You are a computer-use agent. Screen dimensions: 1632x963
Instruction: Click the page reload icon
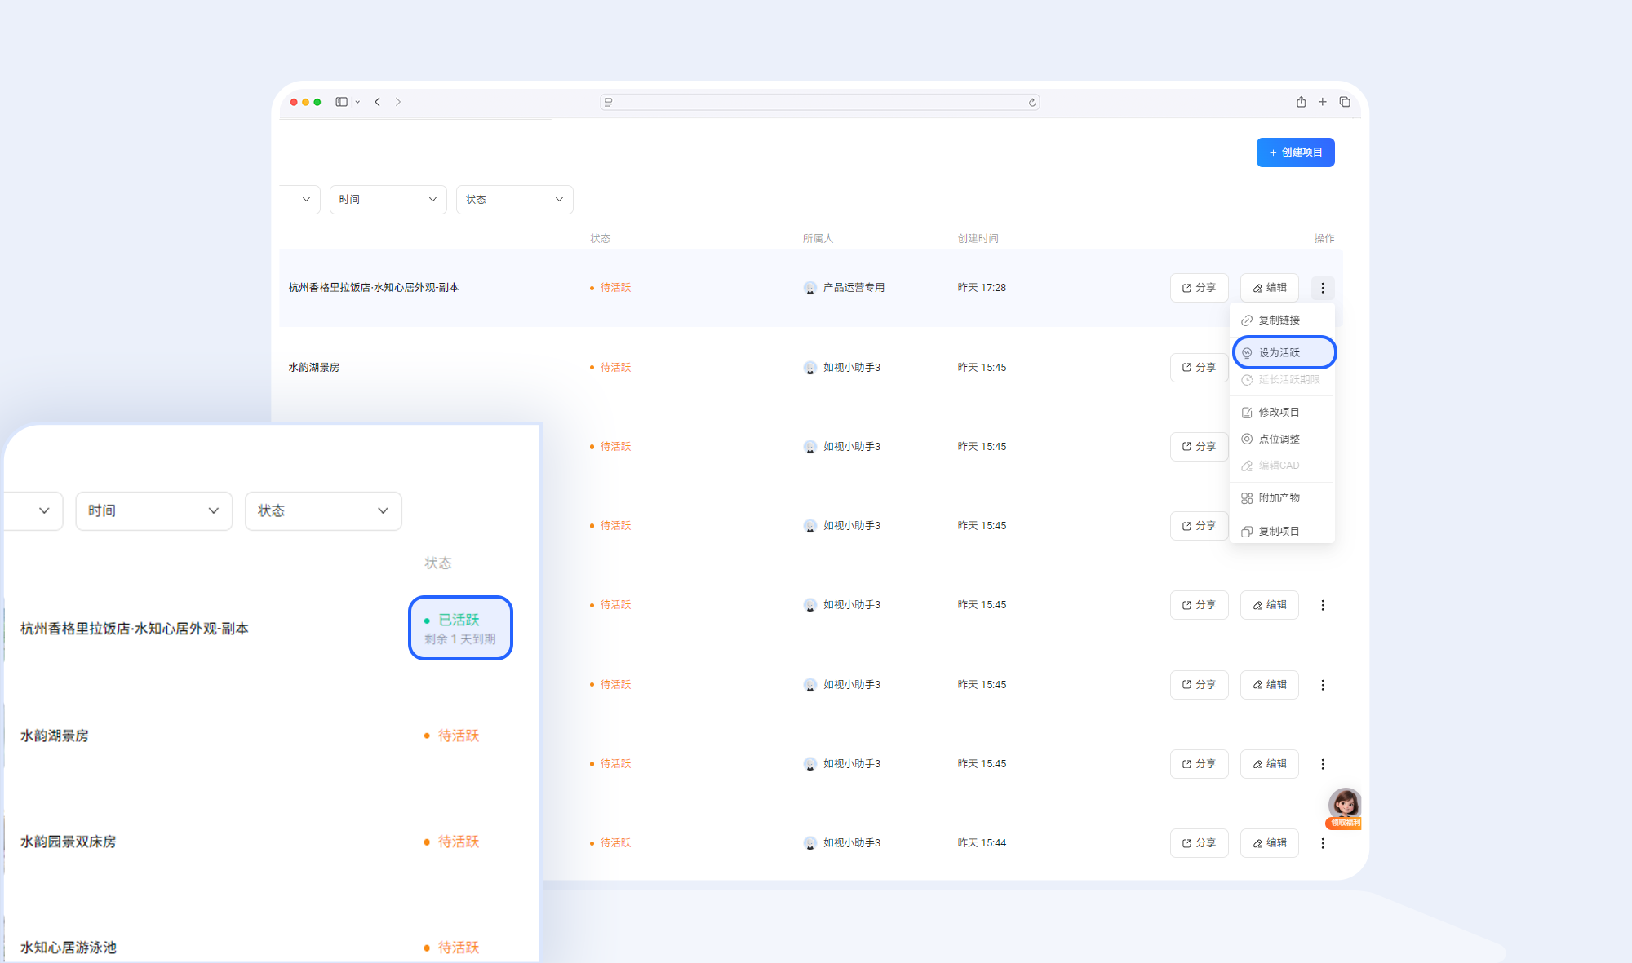(x=1032, y=103)
